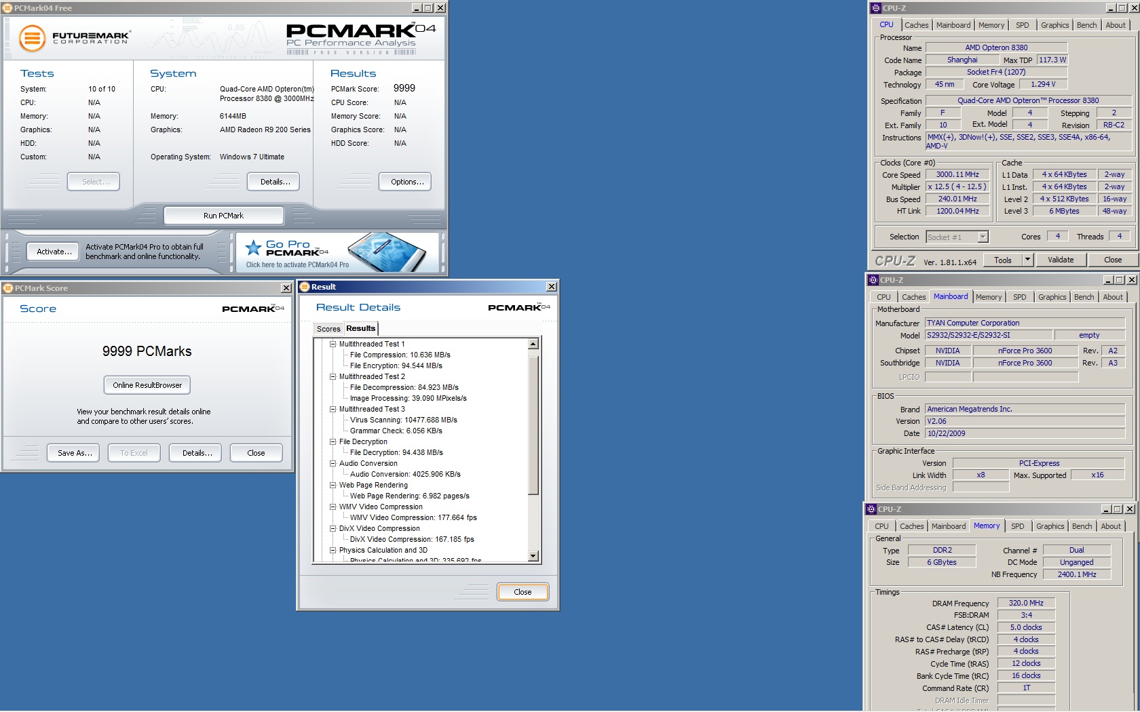
Task: Click Save As in PCMark Score window
Action: coord(75,453)
